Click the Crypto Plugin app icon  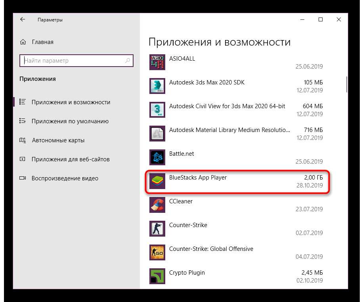click(x=157, y=276)
